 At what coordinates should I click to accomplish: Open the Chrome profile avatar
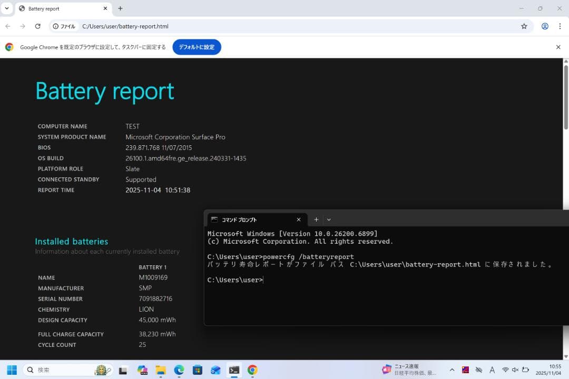(545, 26)
